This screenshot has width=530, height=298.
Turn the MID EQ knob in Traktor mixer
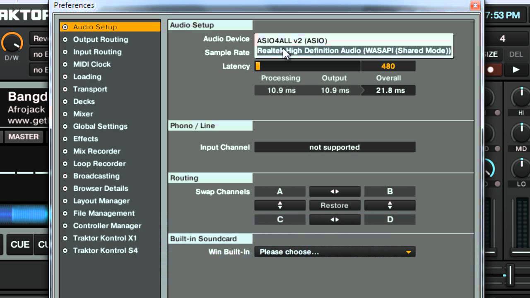click(521, 133)
